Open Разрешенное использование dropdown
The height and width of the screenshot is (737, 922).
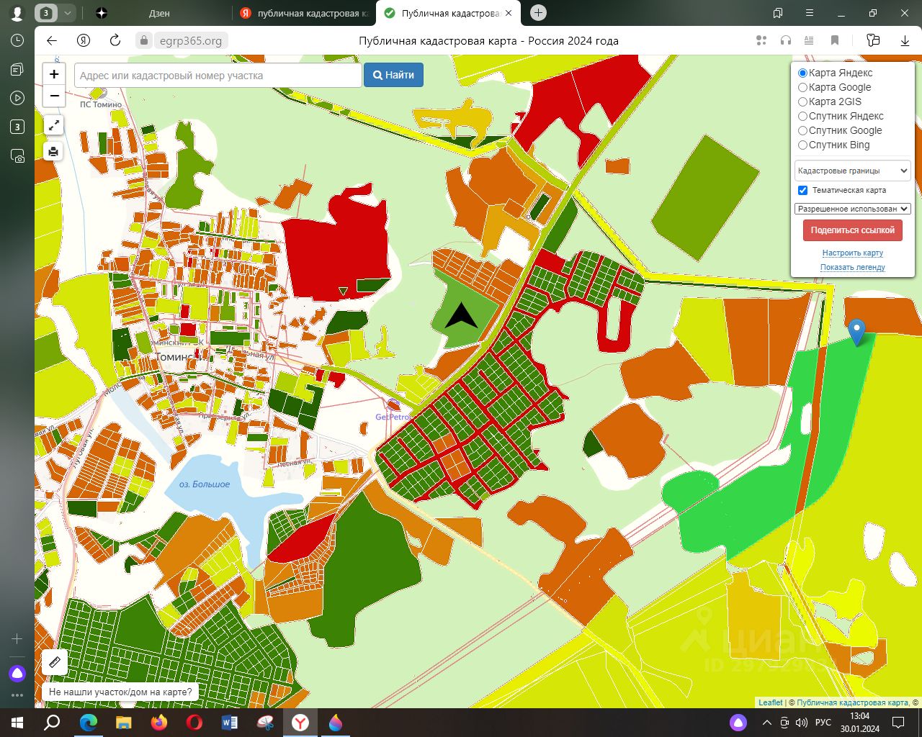click(852, 209)
